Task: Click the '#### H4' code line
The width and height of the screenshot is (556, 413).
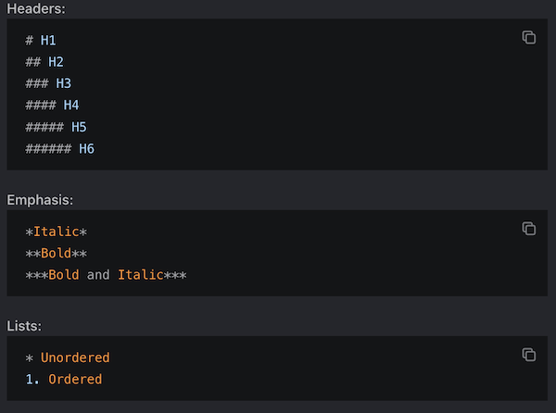Action: (52, 105)
